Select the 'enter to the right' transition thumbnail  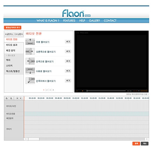tap(30, 51)
